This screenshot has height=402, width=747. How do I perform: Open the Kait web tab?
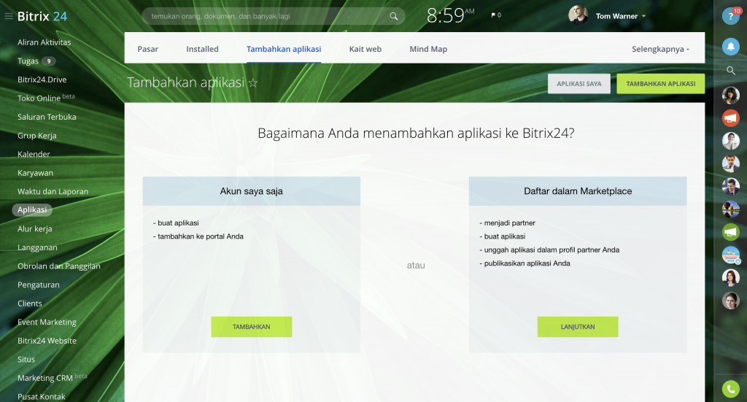[x=365, y=49]
